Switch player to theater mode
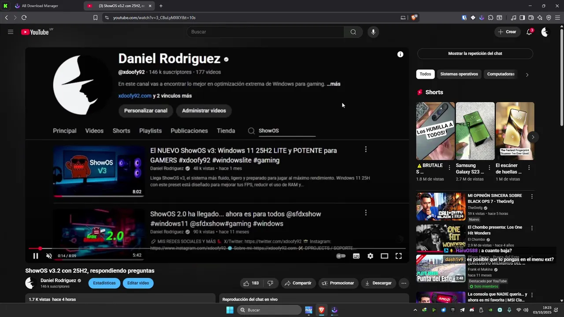 coord(384,256)
